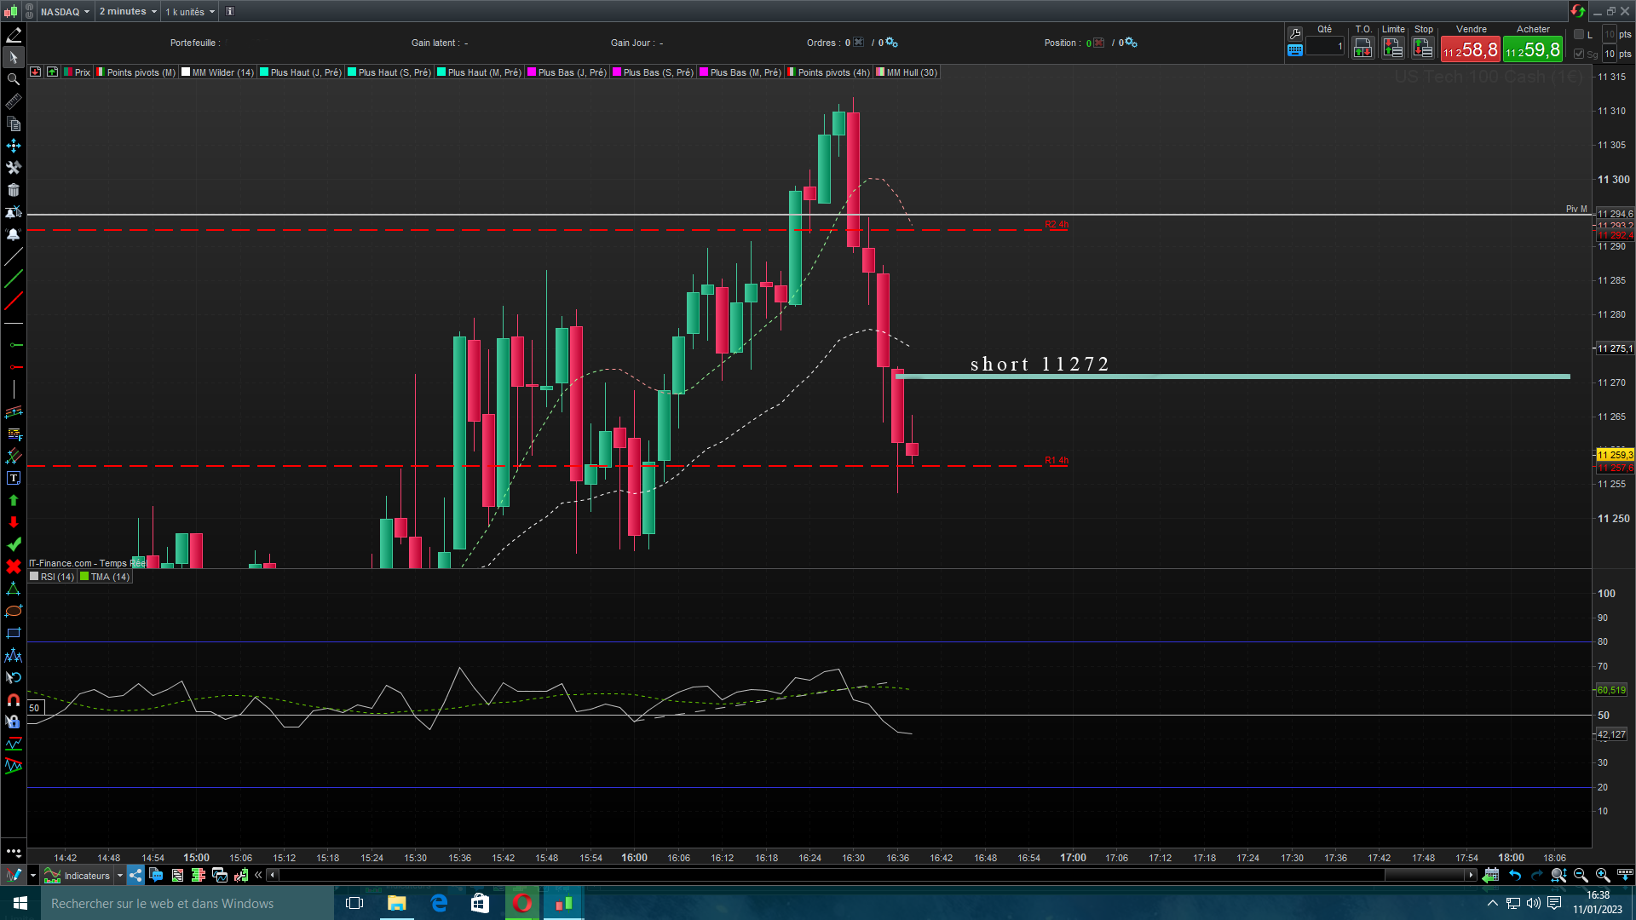The width and height of the screenshot is (1636, 920).
Task: Click the Qté quantity input field
Action: point(1324,47)
